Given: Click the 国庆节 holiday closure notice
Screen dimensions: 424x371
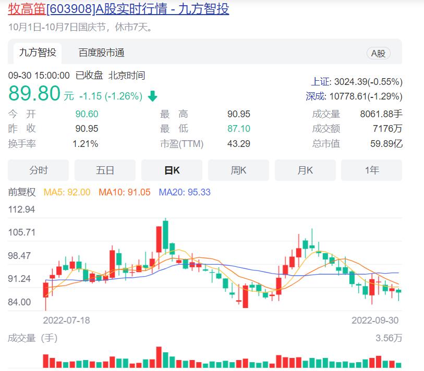Looking at the screenshot, I should [x=80, y=27].
